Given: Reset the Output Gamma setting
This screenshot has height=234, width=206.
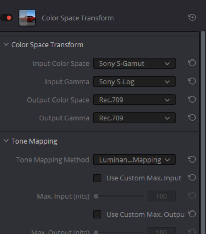Looking at the screenshot, I should pyautogui.click(x=192, y=118).
